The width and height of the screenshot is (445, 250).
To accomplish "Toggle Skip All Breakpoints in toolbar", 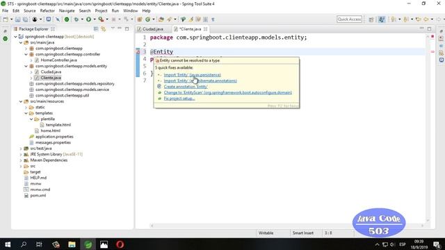I will 58,19.
